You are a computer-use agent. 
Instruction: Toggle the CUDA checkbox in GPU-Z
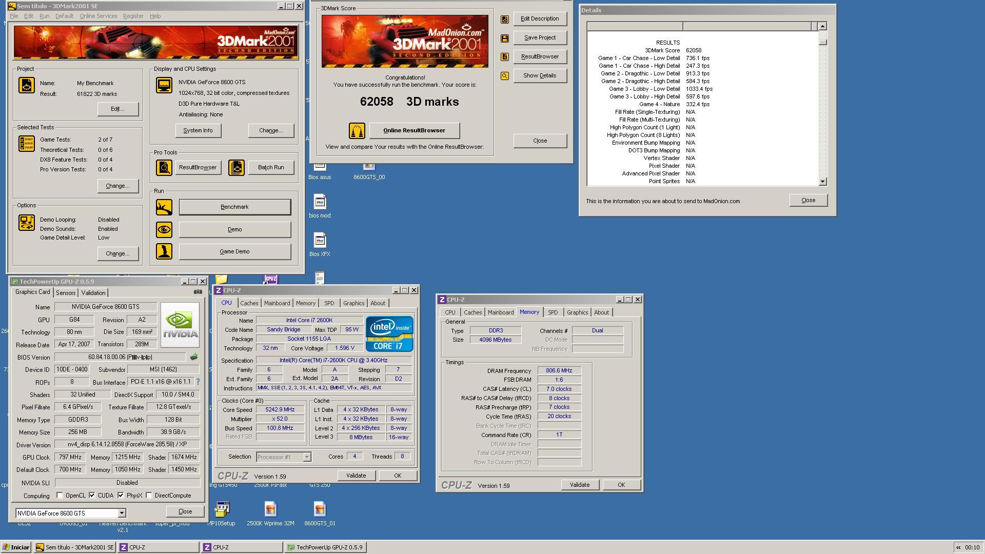pos(92,496)
